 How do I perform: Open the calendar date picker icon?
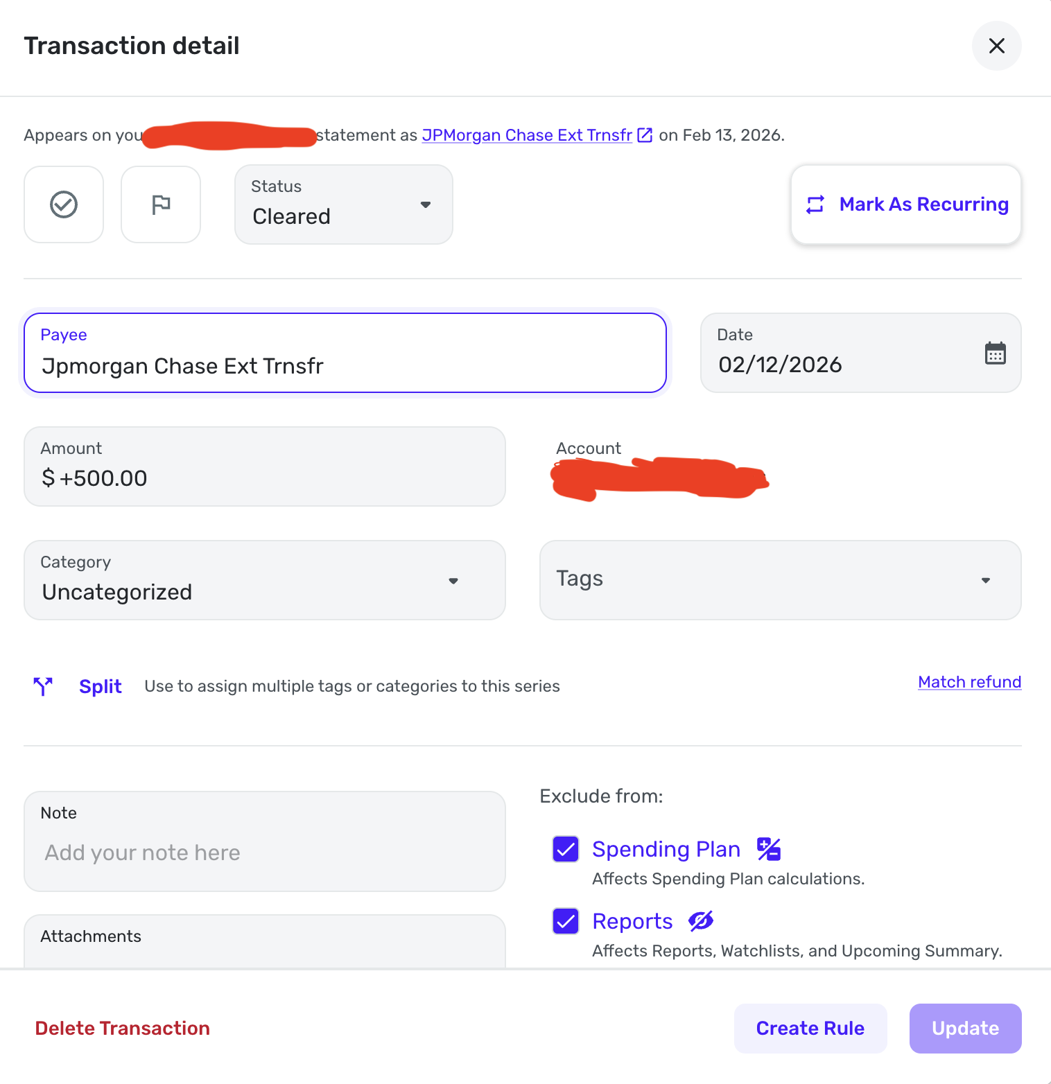(x=995, y=353)
